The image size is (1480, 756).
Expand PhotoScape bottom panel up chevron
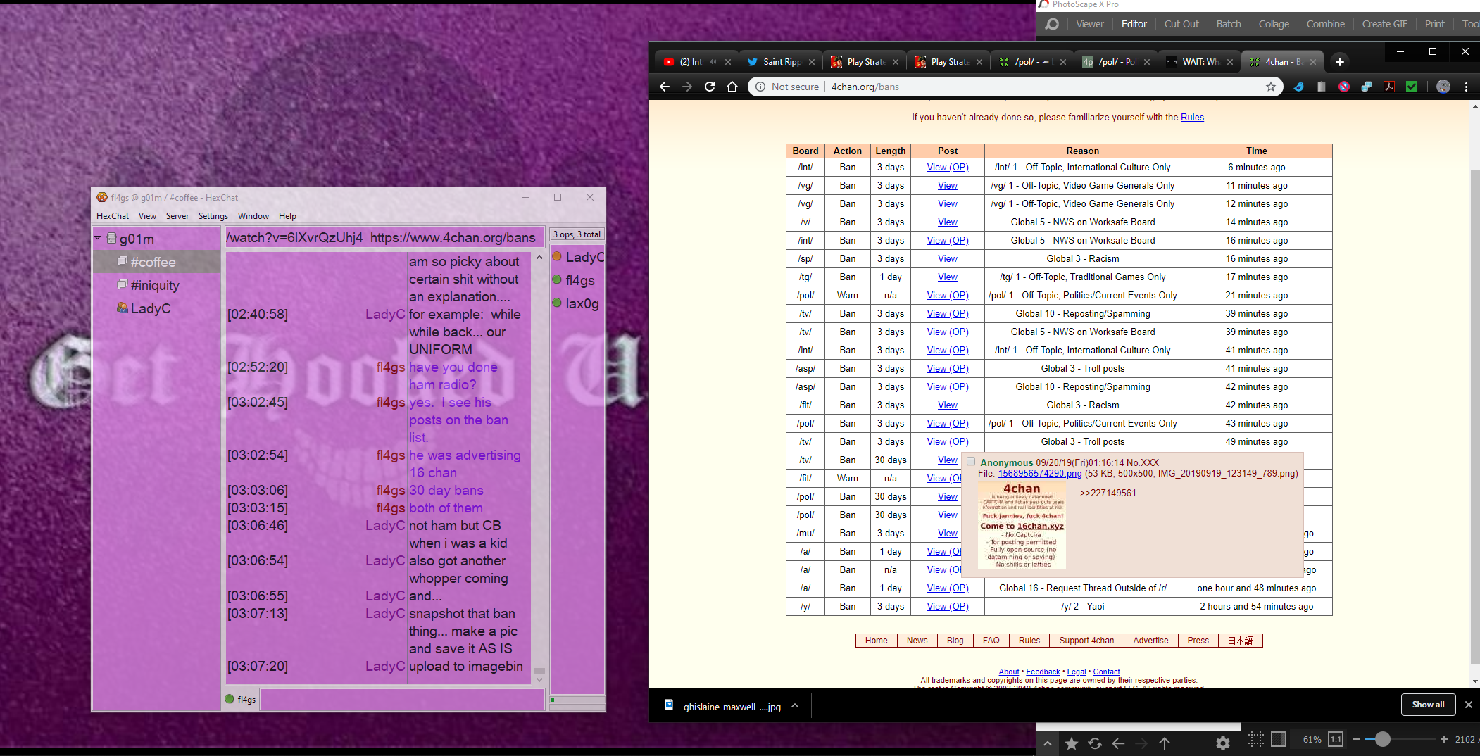1048,743
